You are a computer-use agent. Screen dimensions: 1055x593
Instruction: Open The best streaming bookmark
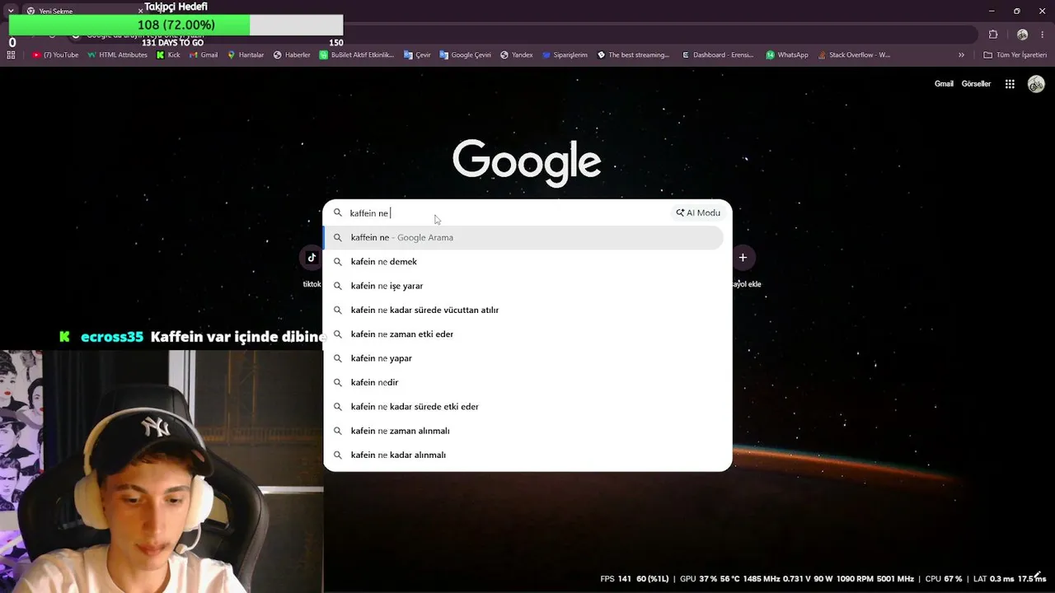[x=633, y=55]
